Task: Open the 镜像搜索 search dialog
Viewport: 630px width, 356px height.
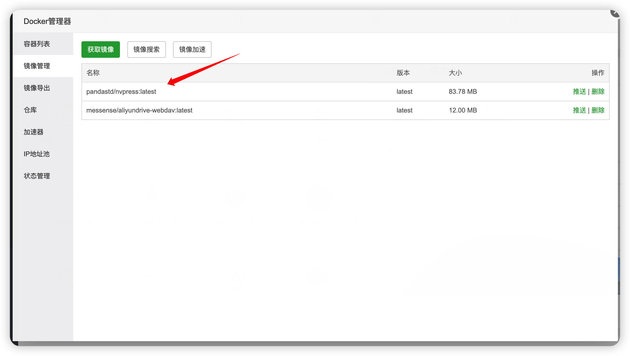Action: [x=146, y=50]
